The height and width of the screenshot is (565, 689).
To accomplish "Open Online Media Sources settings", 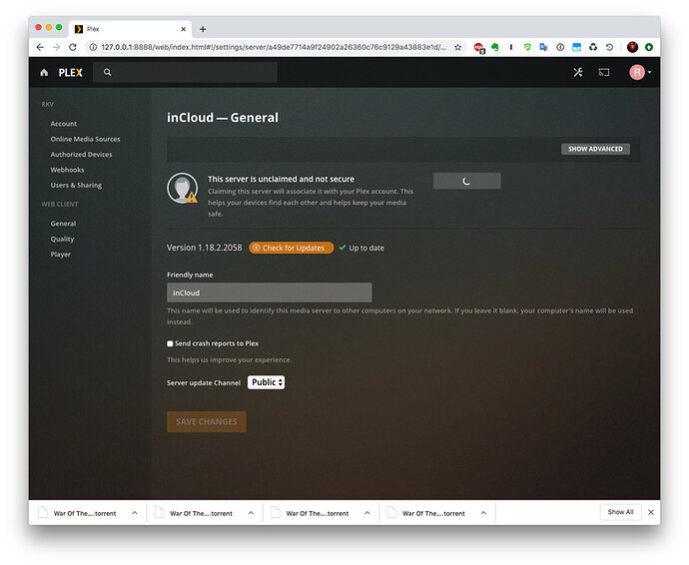I will coord(85,139).
